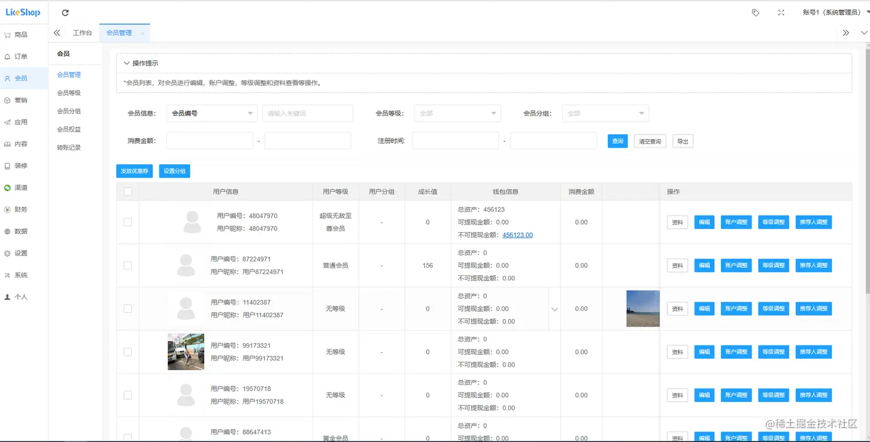Open 会员分组 in the submenu
870x442 pixels.
69,111
